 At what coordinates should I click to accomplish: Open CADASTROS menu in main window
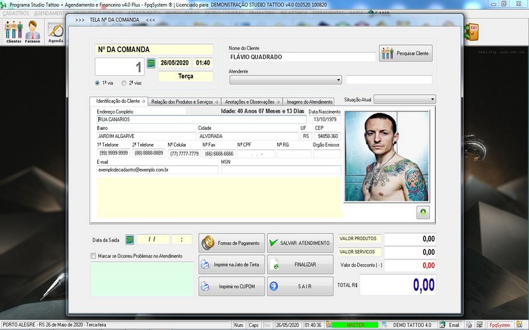(x=16, y=13)
